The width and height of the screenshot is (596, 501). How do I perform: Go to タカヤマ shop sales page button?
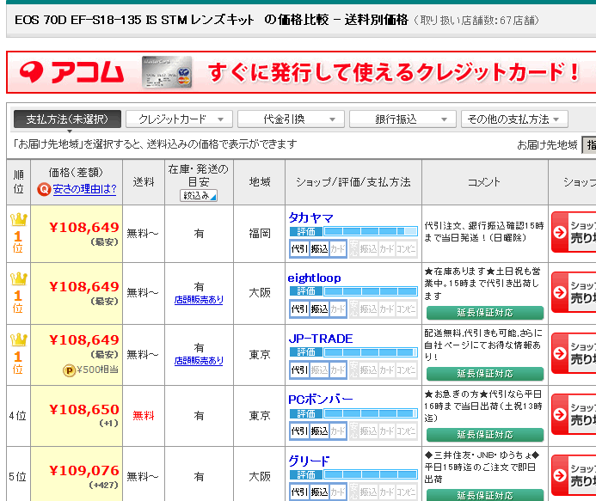[x=574, y=232]
